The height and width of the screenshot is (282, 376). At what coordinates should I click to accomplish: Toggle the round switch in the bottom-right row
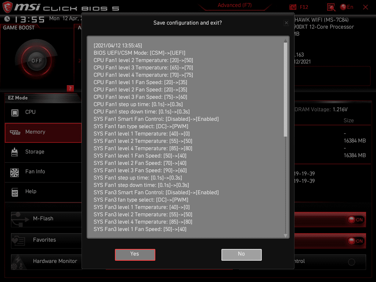coord(351,262)
